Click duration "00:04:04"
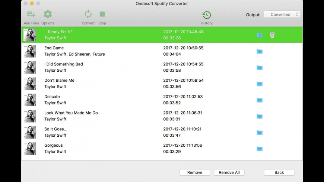The height and width of the screenshot is (182, 324). 172,54
